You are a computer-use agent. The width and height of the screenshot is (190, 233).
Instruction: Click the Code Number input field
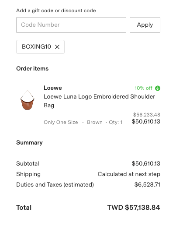(71, 25)
